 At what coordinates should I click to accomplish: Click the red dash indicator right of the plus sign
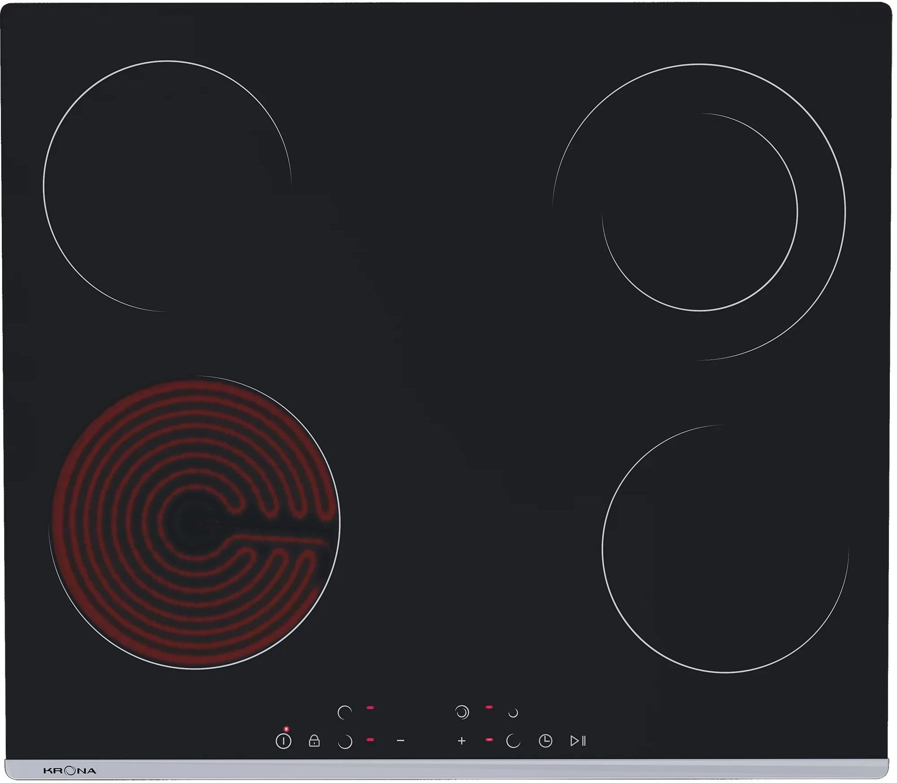489,740
